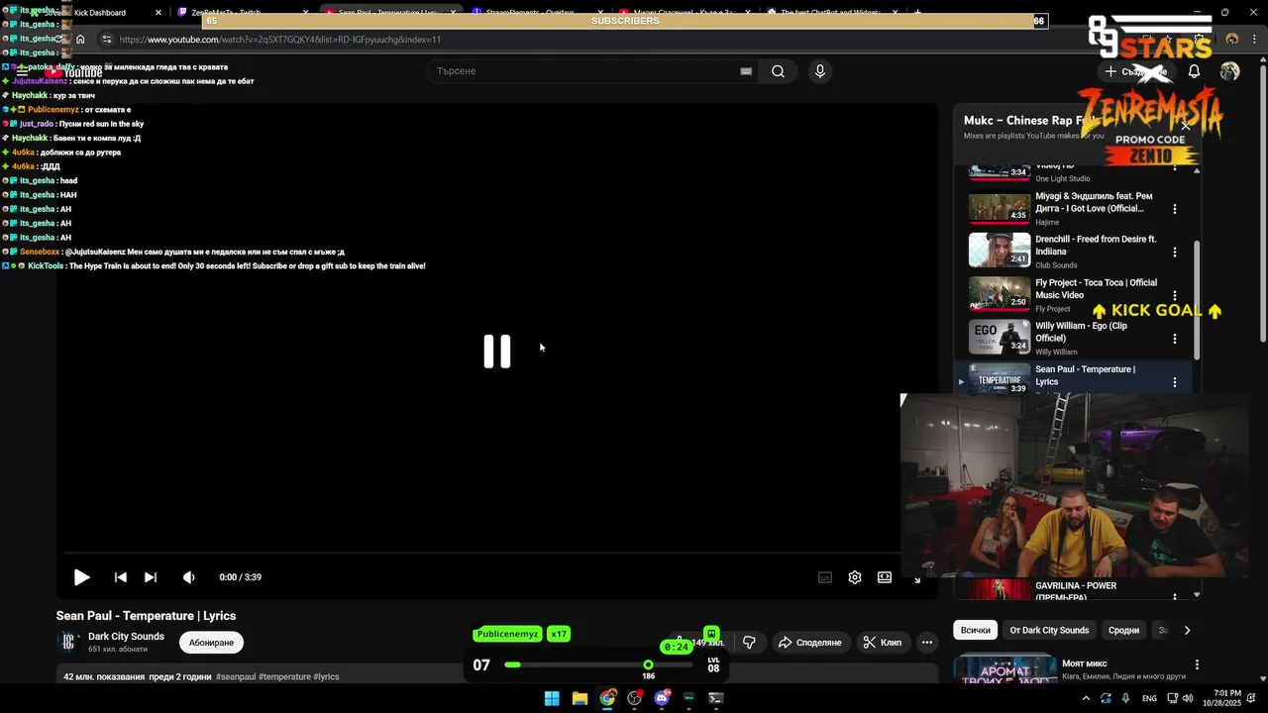Skip to the next video
Image resolution: width=1268 pixels, height=713 pixels.
150,577
